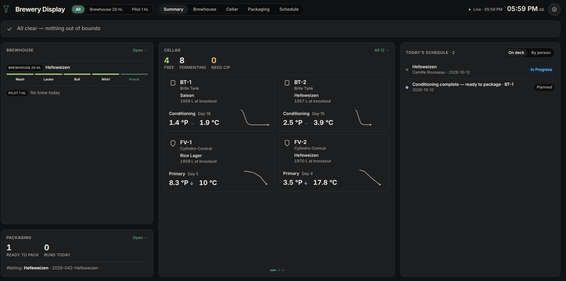Click the All clear checkmark icon
The width and height of the screenshot is (566, 281).
point(10,29)
